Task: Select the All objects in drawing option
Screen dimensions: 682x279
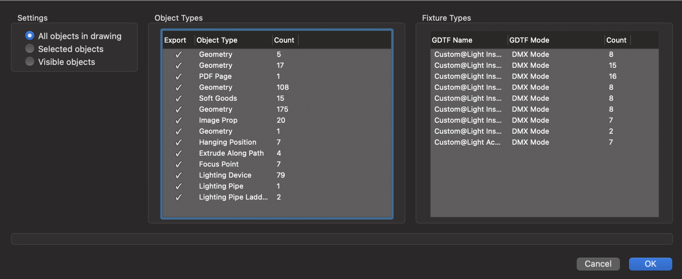Action: [x=30, y=36]
